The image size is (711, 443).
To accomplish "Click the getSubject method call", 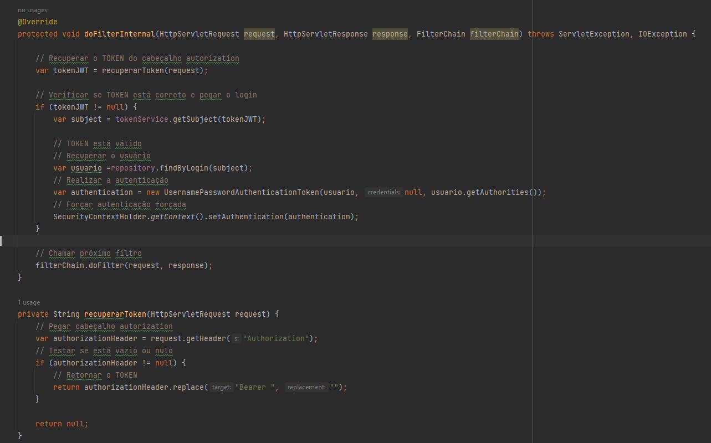I will click(x=195, y=119).
